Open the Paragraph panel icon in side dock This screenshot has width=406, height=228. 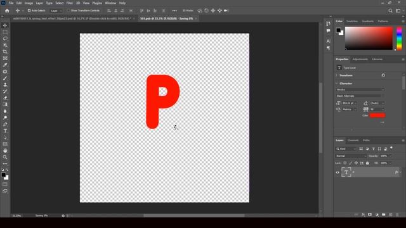(329, 48)
